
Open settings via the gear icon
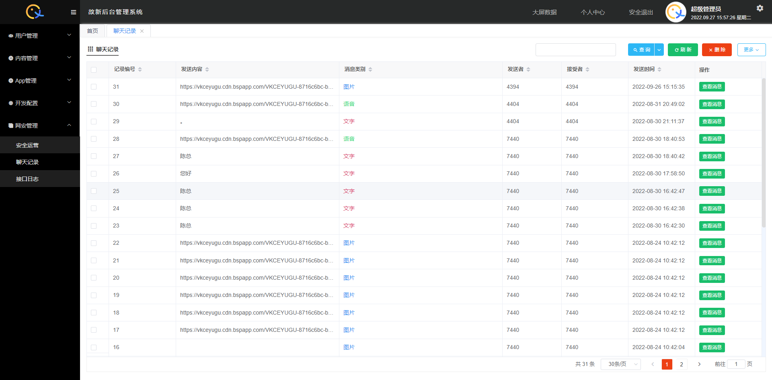760,8
